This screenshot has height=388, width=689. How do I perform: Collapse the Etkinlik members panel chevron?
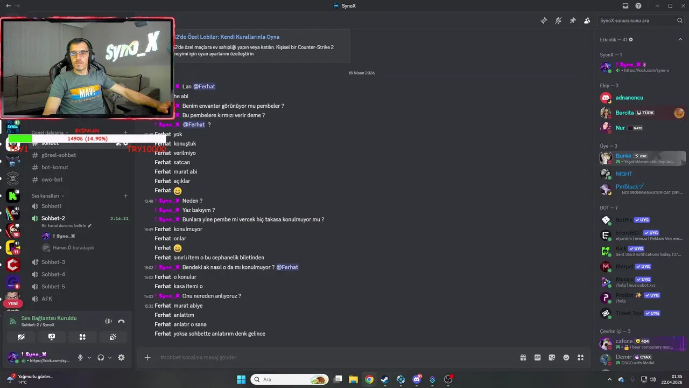tap(680, 39)
